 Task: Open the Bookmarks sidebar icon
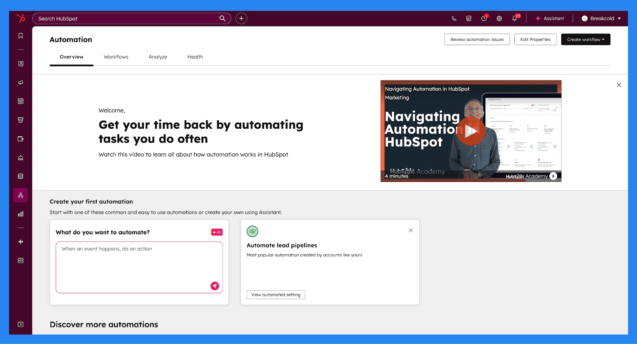(21, 36)
